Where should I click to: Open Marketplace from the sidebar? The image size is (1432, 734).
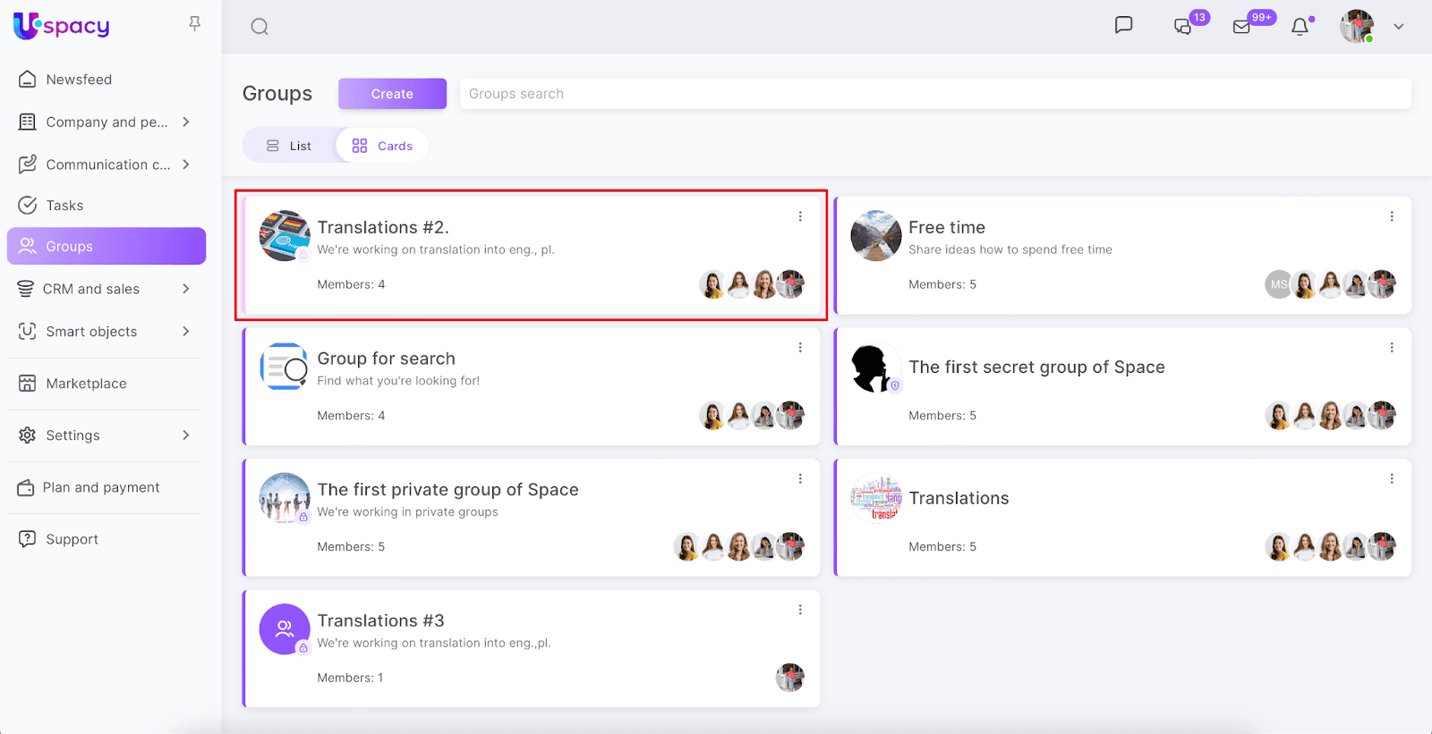point(86,384)
